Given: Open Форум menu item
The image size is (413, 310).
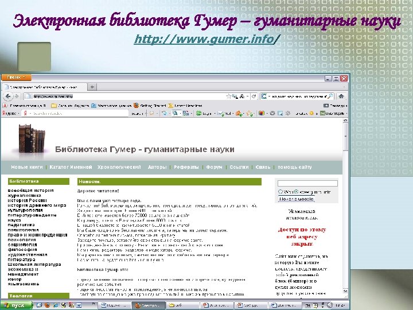Looking at the screenshot, I should (214, 167).
